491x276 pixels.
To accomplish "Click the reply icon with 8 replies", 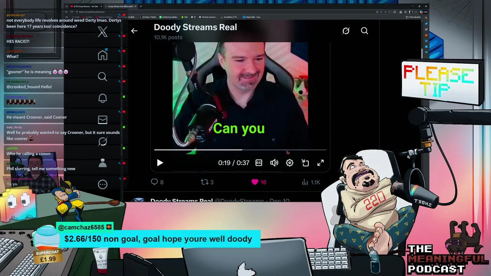I will click(154, 182).
